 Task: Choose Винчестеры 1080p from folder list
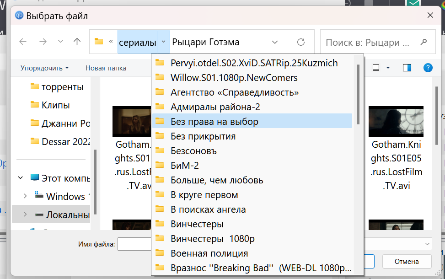click(x=212, y=238)
